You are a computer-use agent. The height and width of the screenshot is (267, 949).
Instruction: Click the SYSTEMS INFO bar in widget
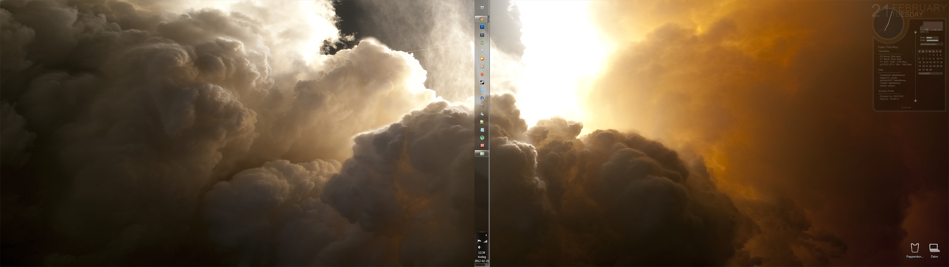tap(930, 44)
